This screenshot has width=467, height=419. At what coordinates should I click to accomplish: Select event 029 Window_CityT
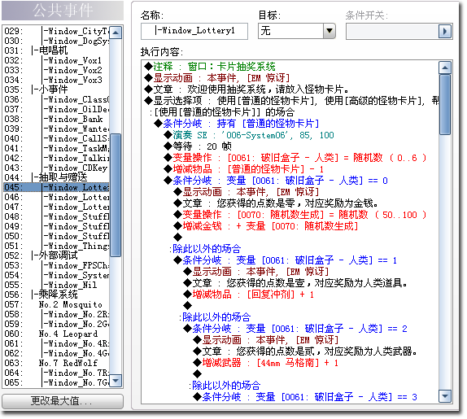pos(57,31)
